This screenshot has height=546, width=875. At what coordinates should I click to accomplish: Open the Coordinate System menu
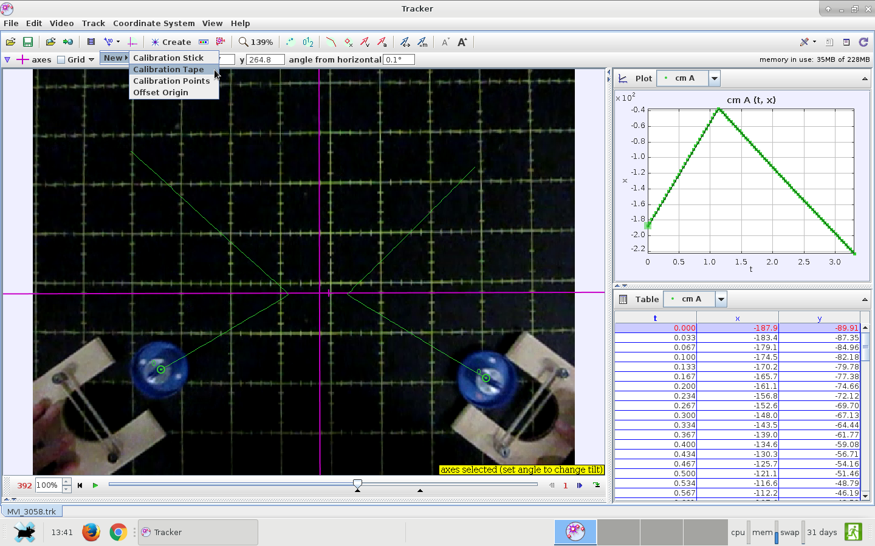pos(154,23)
